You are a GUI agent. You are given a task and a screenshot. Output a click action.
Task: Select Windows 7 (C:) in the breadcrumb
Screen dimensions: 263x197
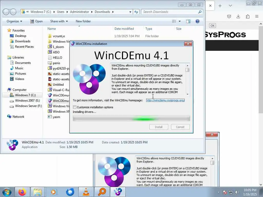[41, 12]
